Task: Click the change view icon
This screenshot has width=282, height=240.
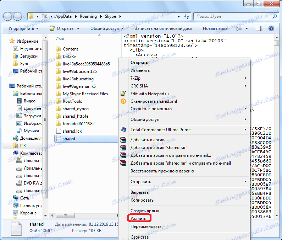Action: pyautogui.click(x=239, y=28)
